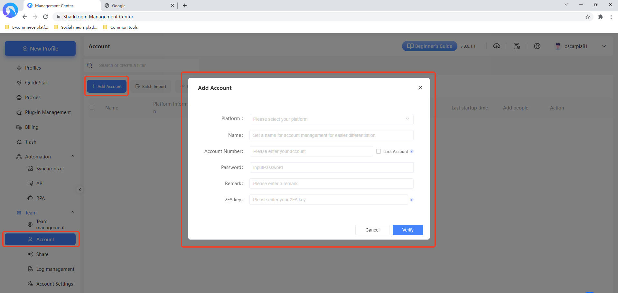Collapse the Automation section
This screenshot has width=618, height=293.
pyautogui.click(x=73, y=156)
